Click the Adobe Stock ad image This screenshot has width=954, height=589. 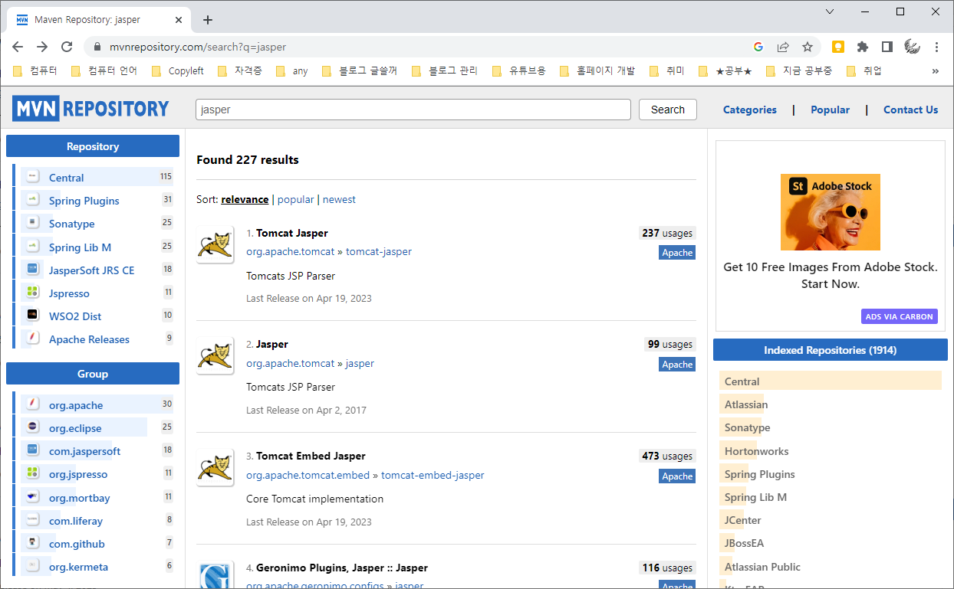(831, 212)
